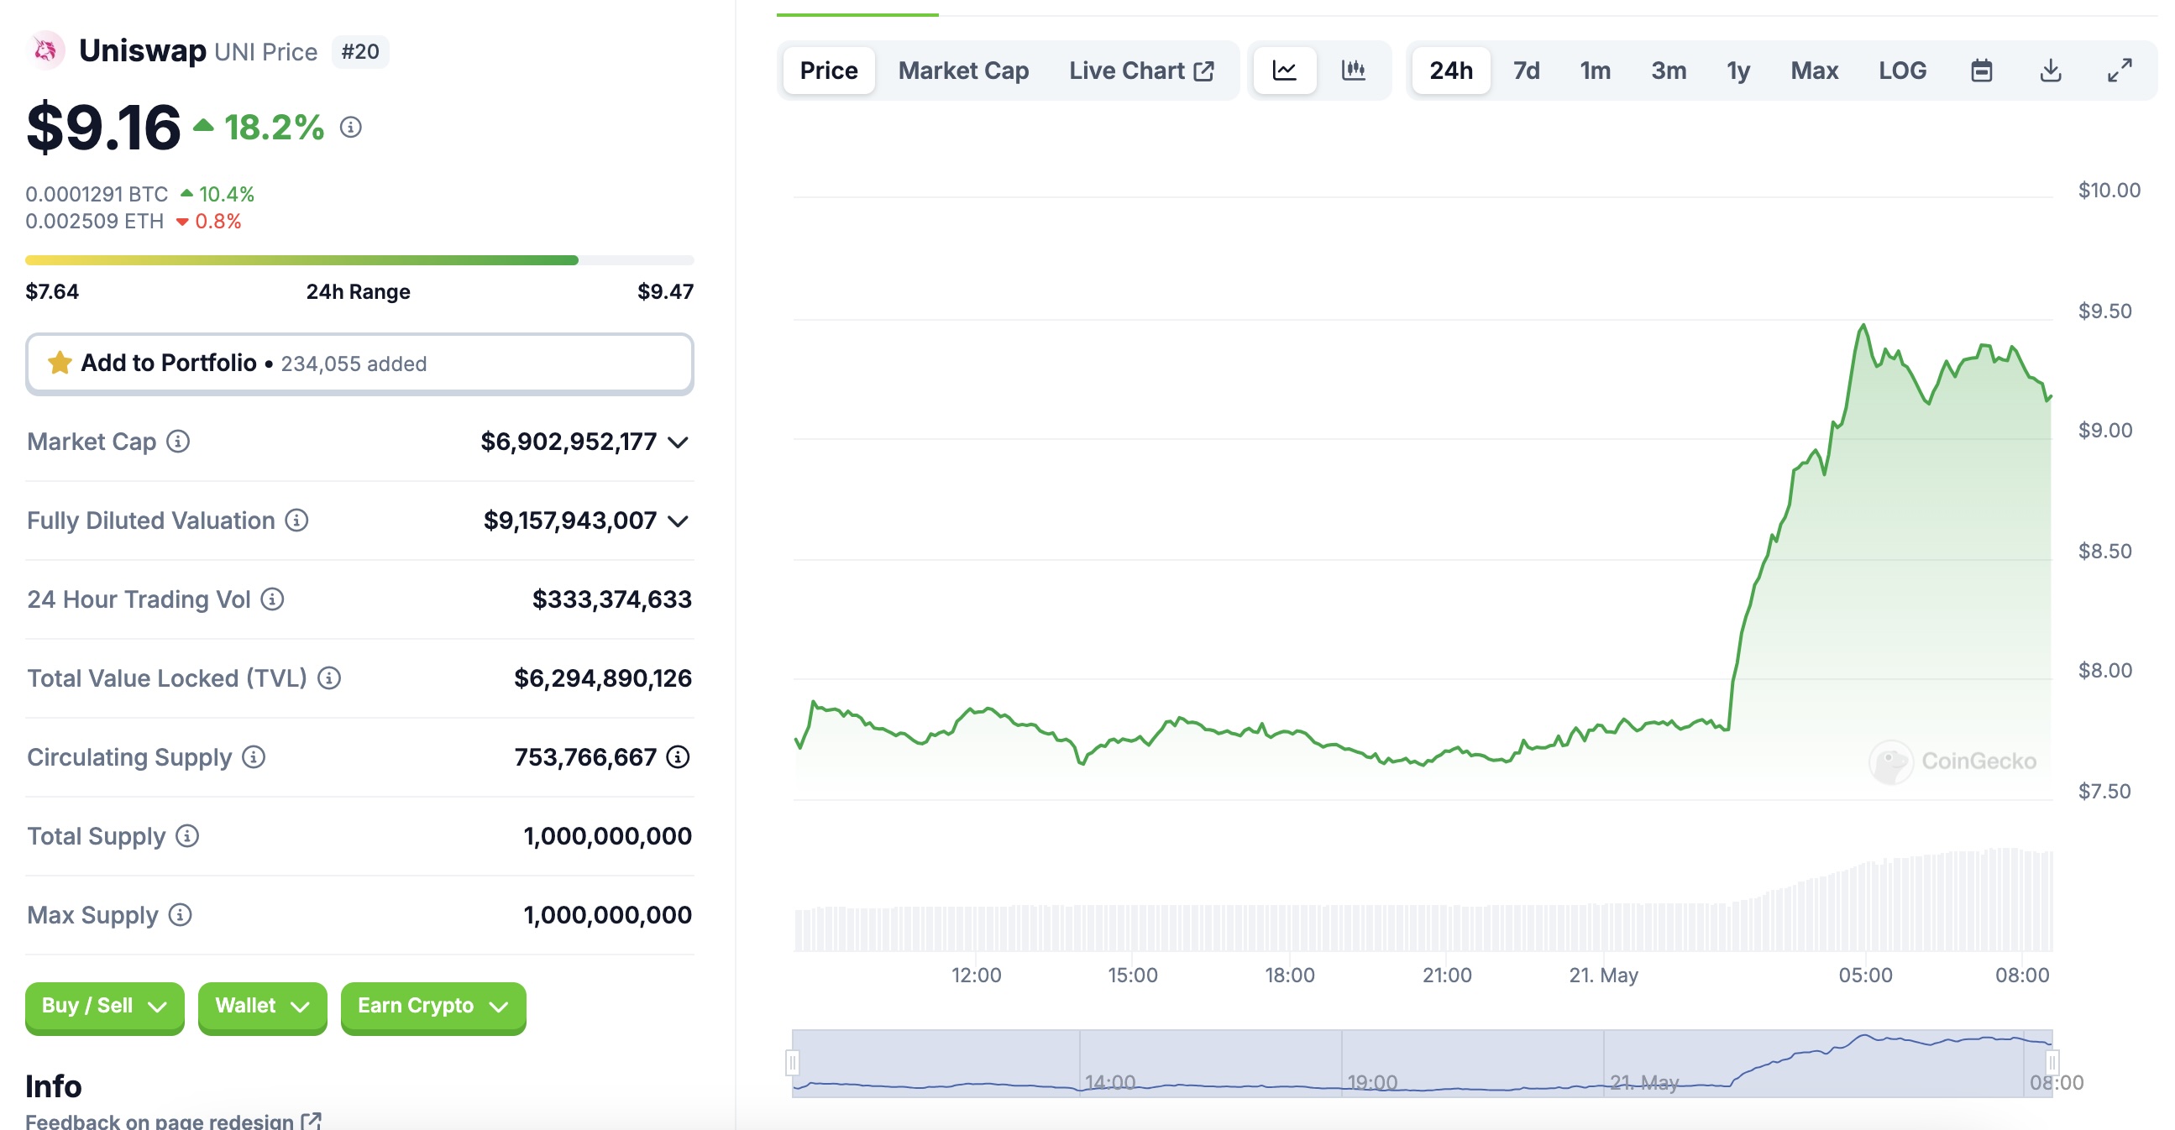Image resolution: width=2175 pixels, height=1130 pixels.
Task: Show Total Supply info icon
Action: point(187,836)
